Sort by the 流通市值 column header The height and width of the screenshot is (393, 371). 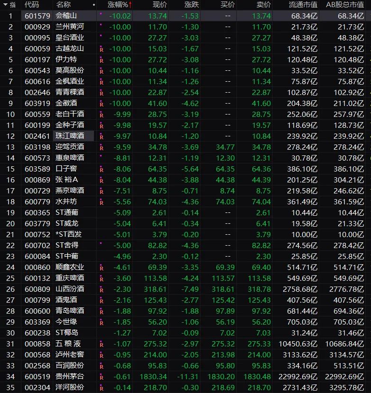click(x=303, y=4)
